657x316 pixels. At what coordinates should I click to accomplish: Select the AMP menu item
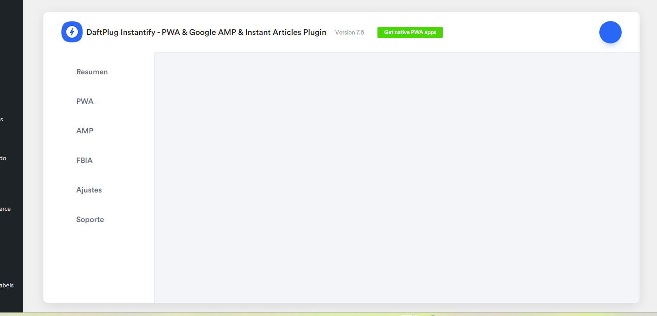click(x=85, y=131)
